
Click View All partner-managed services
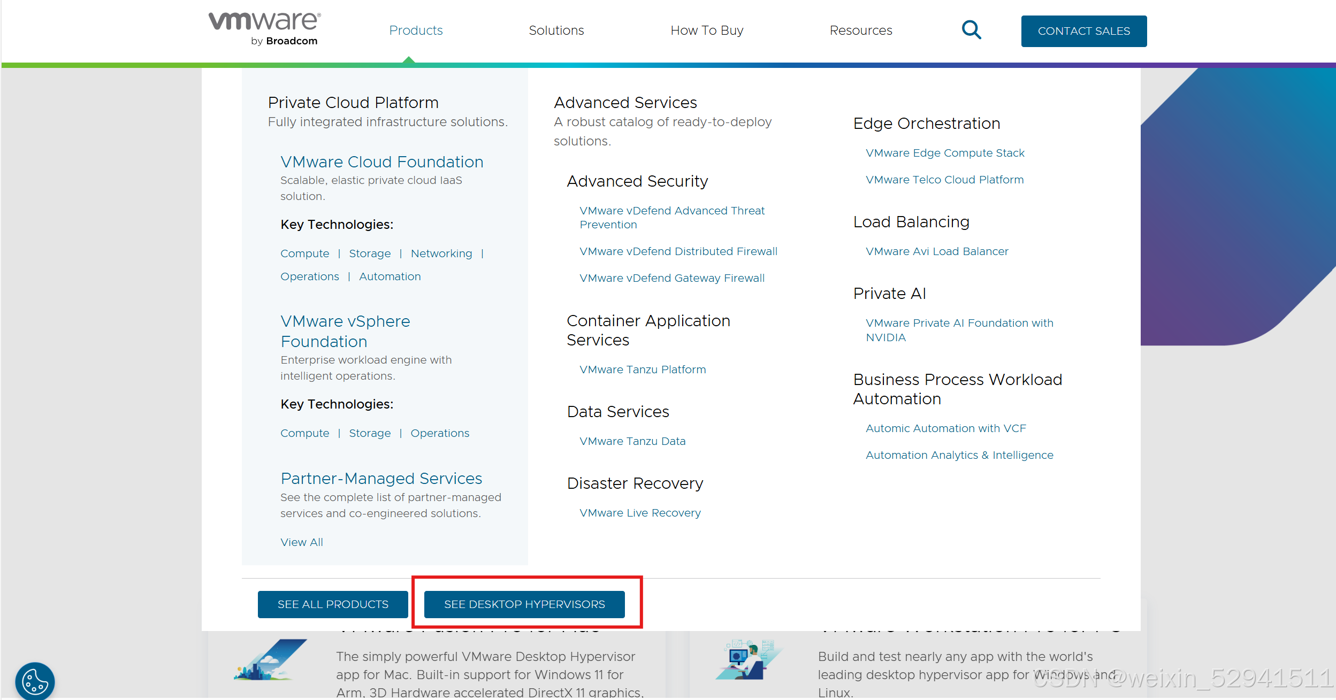point(302,542)
